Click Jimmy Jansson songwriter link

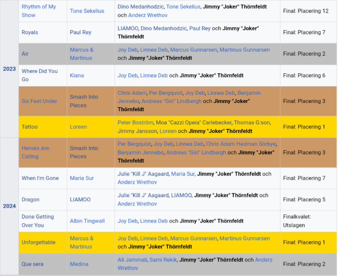coord(137,131)
